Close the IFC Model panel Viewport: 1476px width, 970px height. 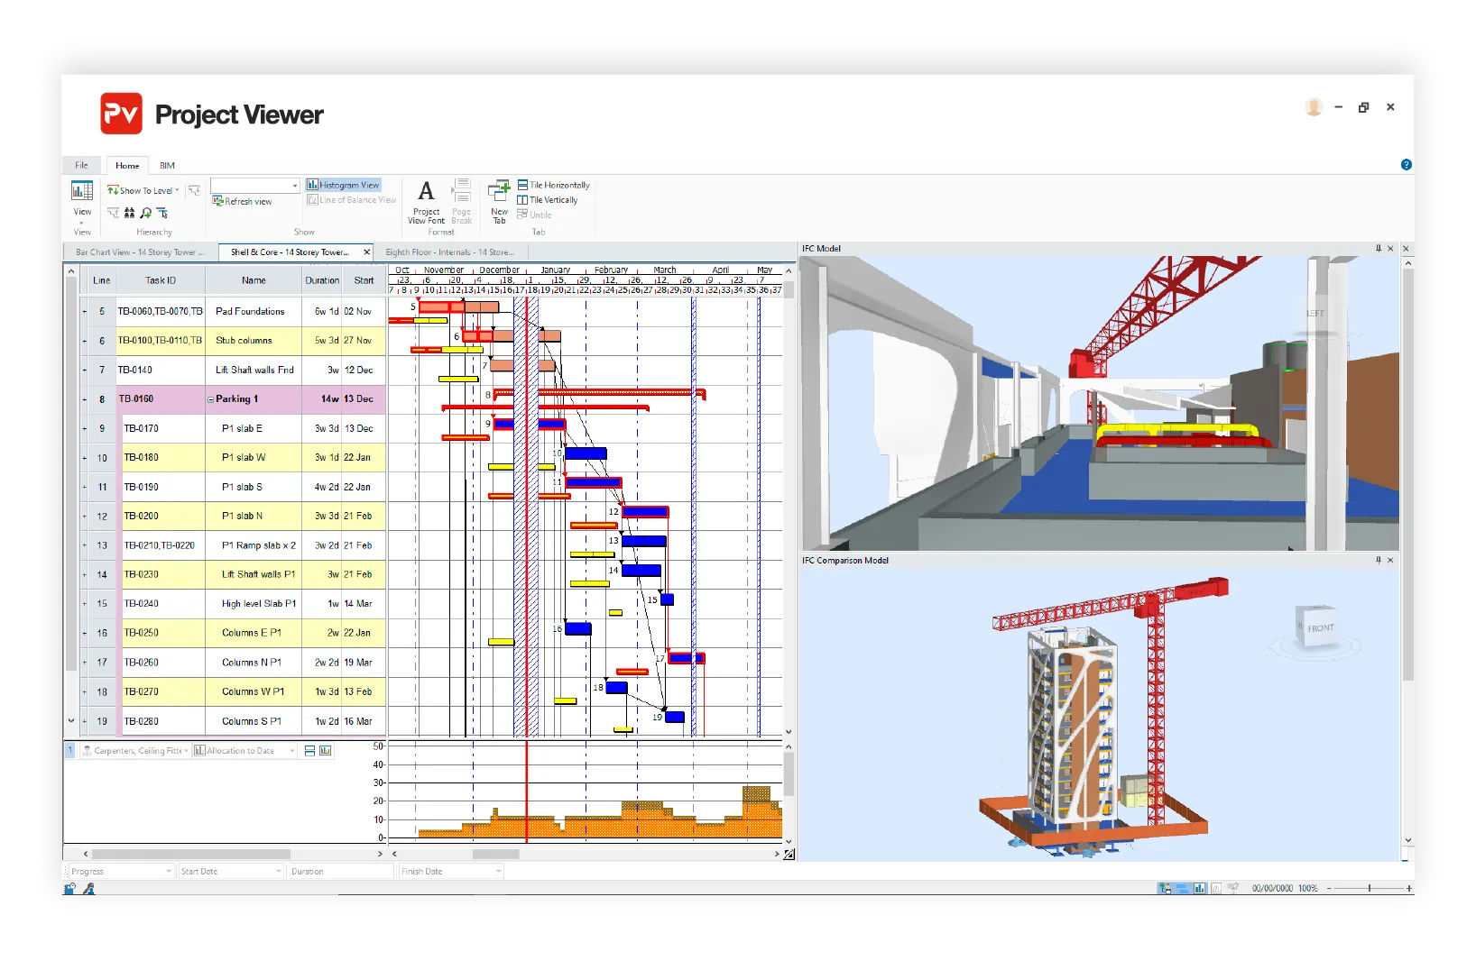coord(1390,248)
